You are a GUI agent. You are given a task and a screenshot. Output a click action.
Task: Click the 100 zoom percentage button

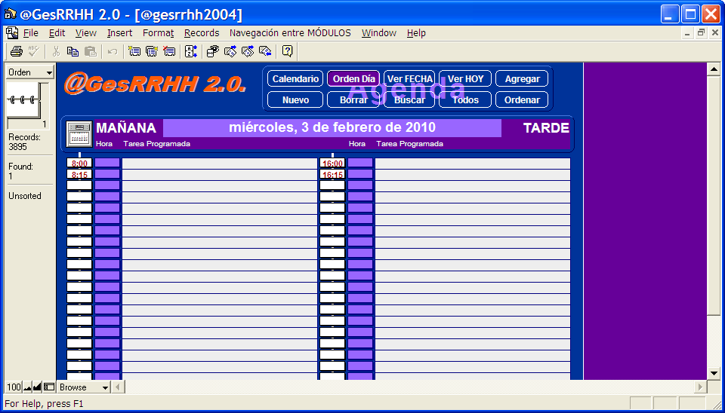click(x=14, y=387)
